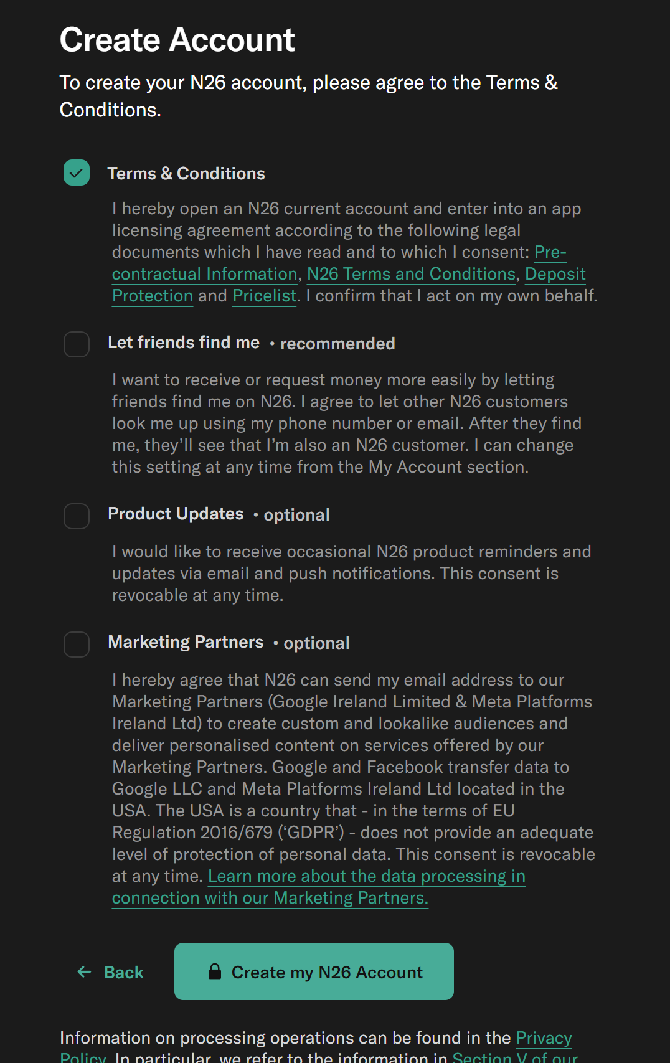Screen dimensions: 670x1063
Task: Tick the Product Updates checkbox
Action: [77, 516]
